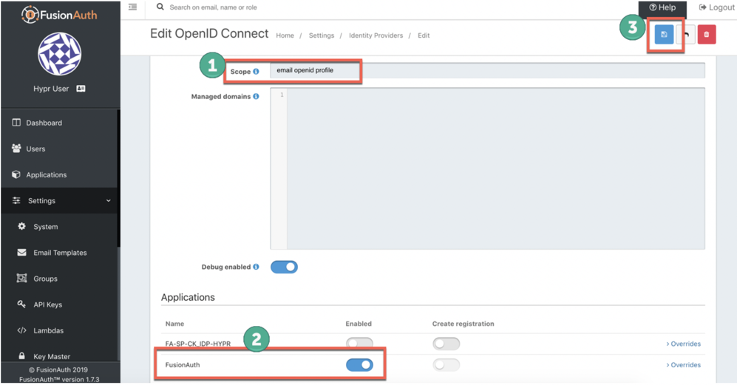
Task: Click the Enabled column header
Action: [359, 324]
